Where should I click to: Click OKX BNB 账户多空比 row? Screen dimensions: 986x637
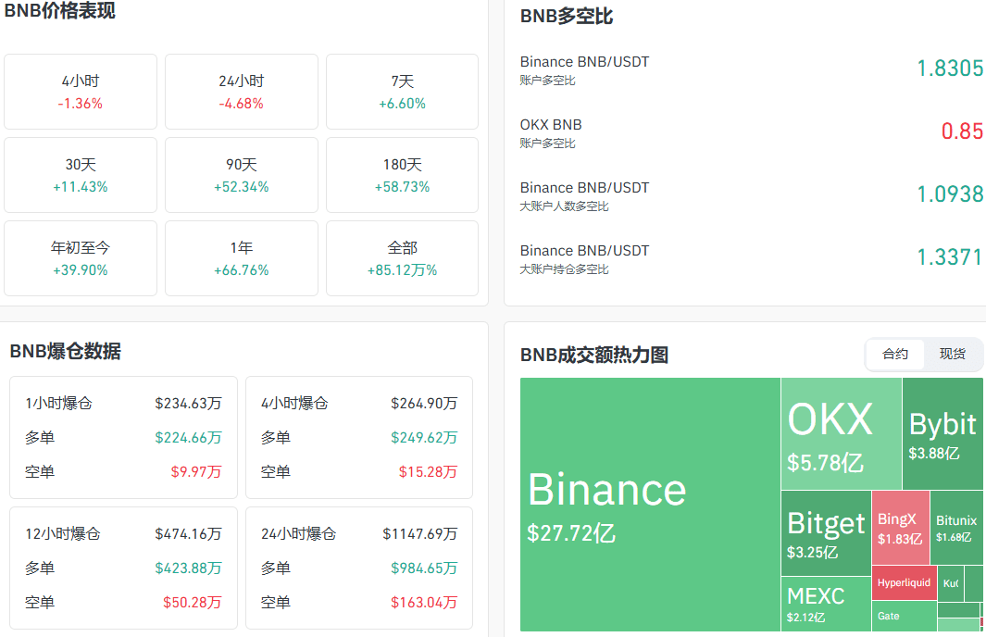click(752, 132)
